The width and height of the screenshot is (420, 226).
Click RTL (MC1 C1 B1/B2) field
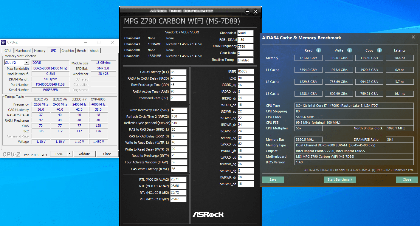point(178,199)
